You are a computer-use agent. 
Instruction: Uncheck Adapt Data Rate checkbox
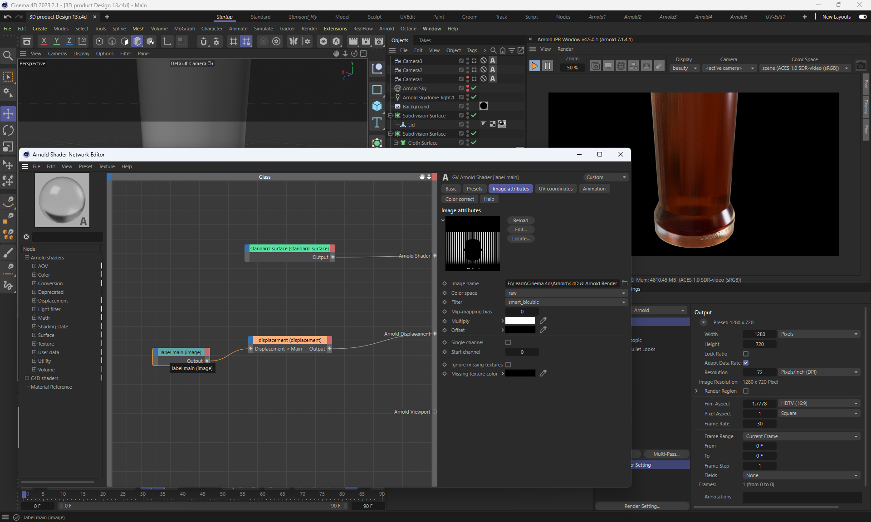pyautogui.click(x=746, y=363)
